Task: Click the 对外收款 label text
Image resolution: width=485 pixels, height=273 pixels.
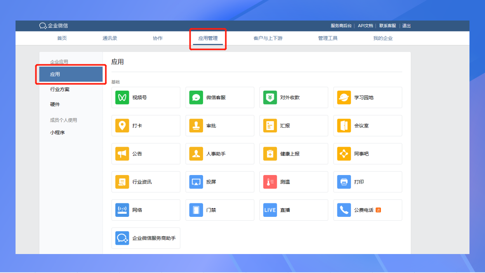Action: tap(290, 98)
